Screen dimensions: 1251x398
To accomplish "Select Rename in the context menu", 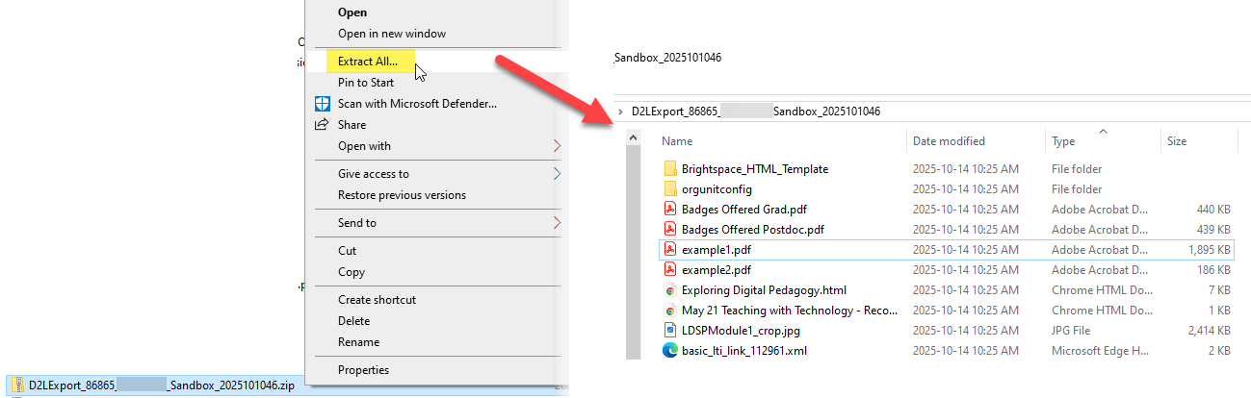I will [358, 342].
